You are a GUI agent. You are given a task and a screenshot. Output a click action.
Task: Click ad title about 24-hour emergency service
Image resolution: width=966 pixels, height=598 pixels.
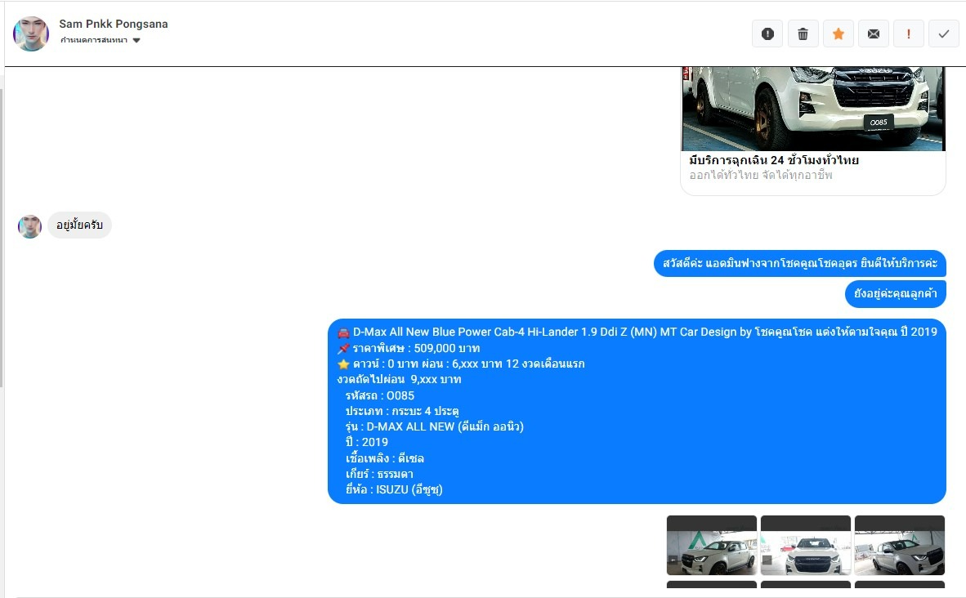pyautogui.click(x=774, y=160)
